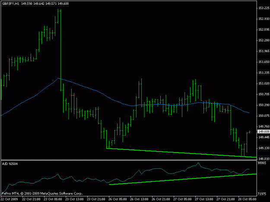The image size is (270, 202).
Task: Click the 23 Oct 13:00 time label
Action: [74, 199]
